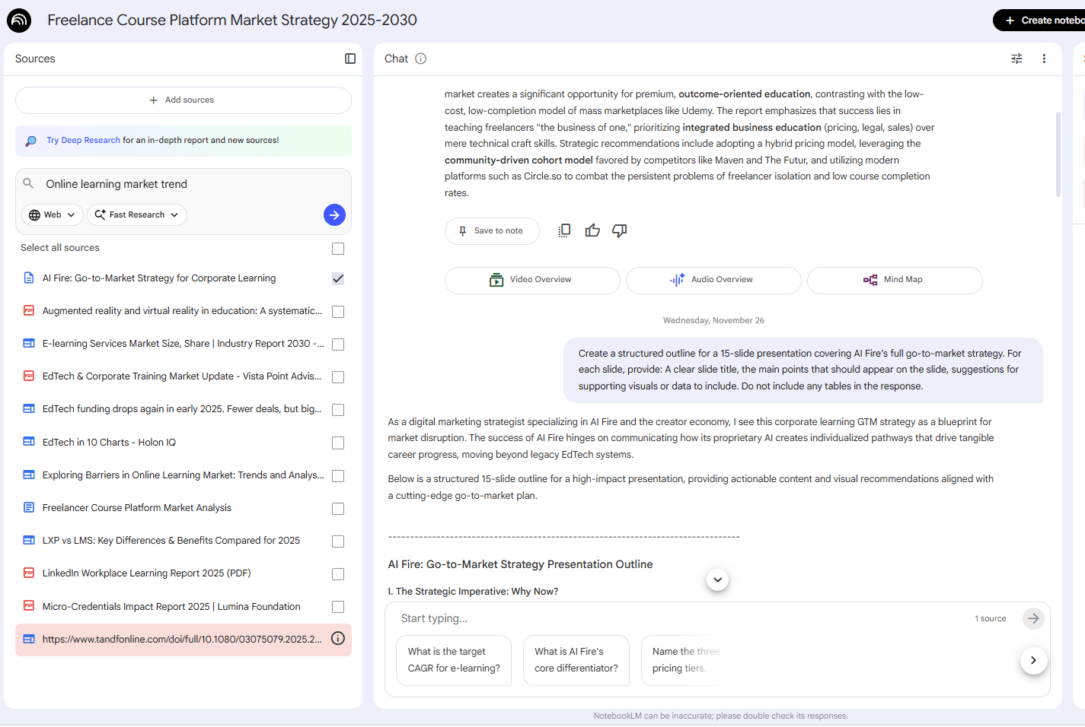This screenshot has width=1085, height=727.
Task: Uncheck AI Fire Go-to-Market Strategy source
Action: pyautogui.click(x=338, y=279)
